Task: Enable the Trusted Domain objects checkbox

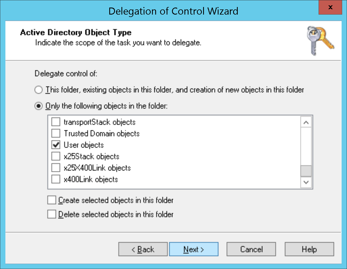Action: pos(56,133)
